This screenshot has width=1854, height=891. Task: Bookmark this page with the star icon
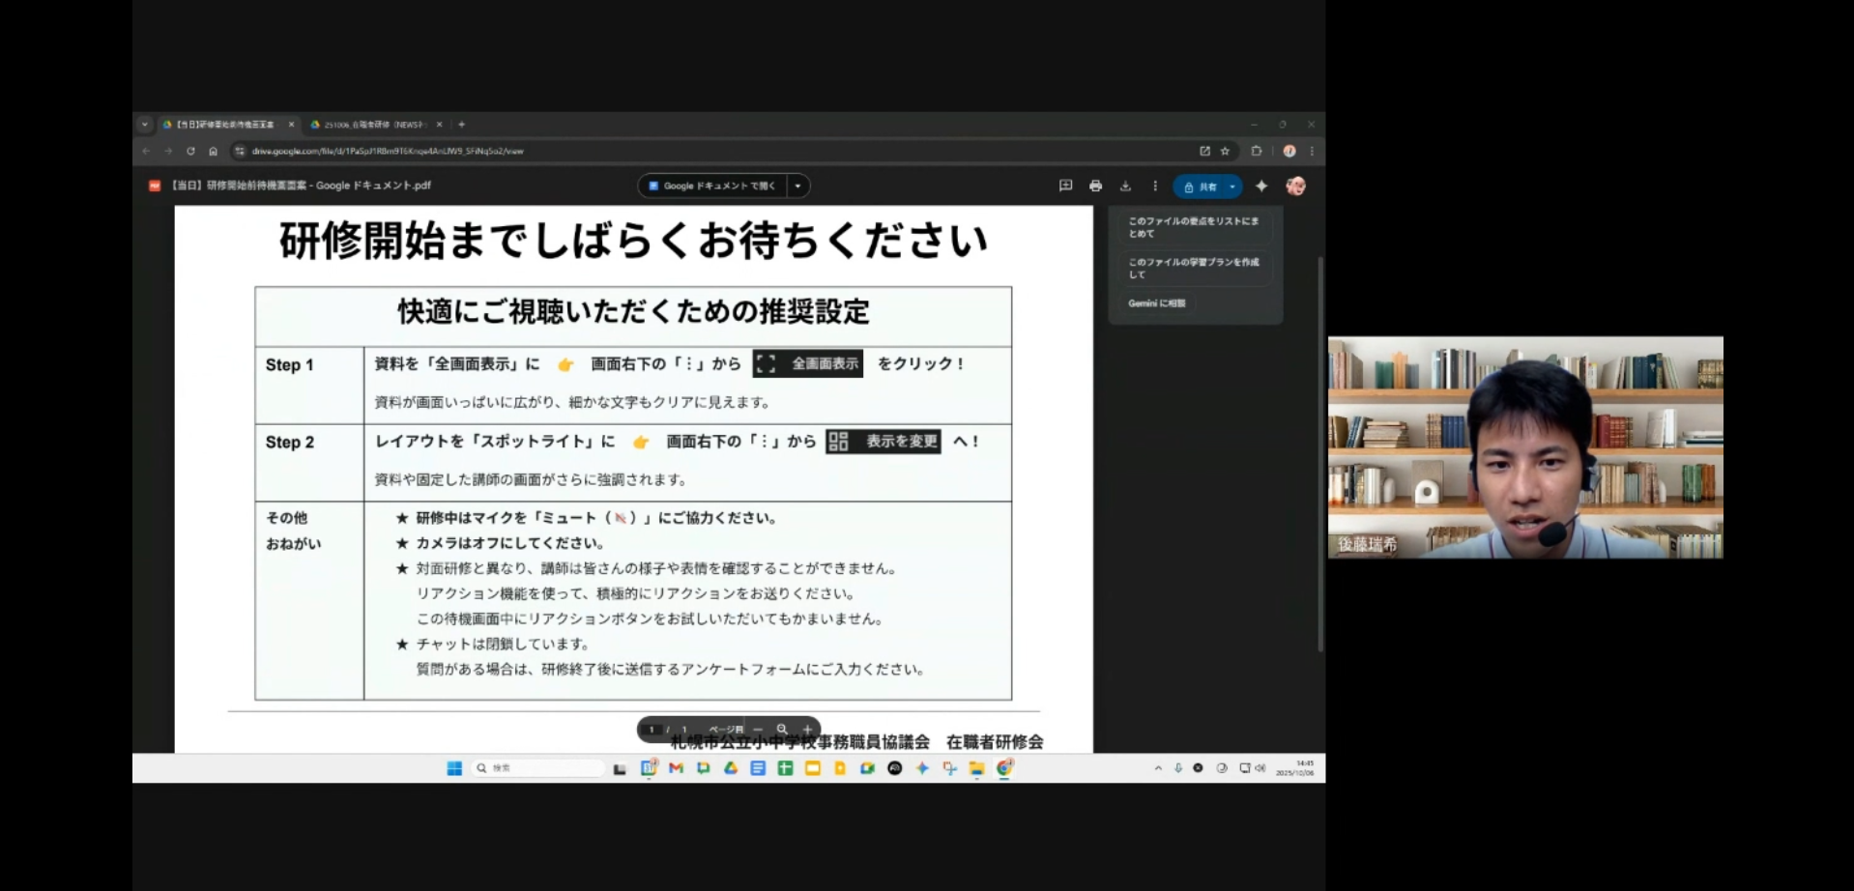click(1225, 152)
